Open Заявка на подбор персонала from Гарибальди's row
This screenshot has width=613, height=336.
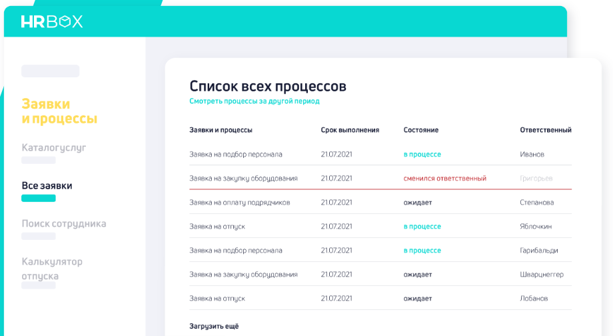[235, 251]
